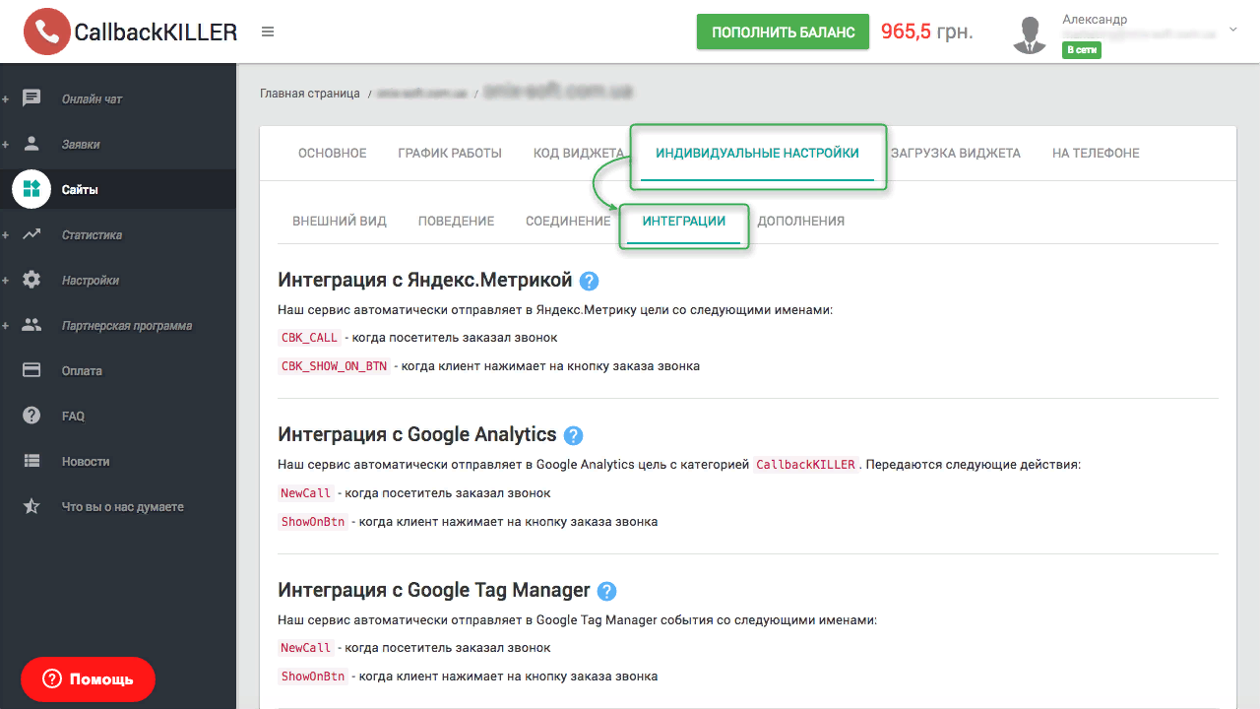Click the user avatar icon
This screenshot has height=709, width=1260.
1030,34
